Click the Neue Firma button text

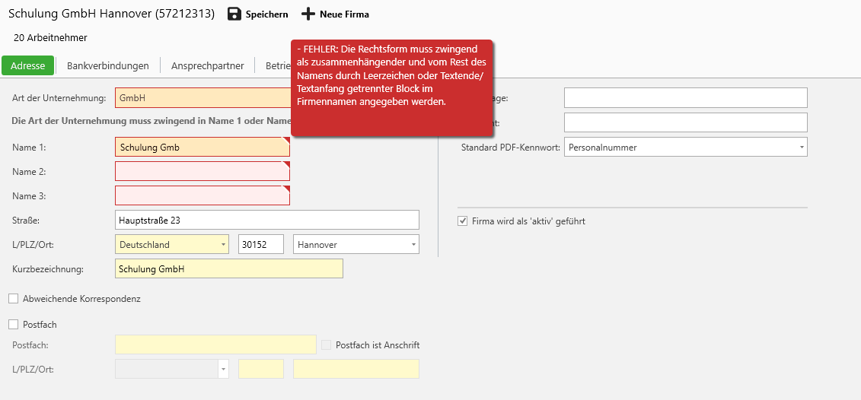[x=344, y=14]
